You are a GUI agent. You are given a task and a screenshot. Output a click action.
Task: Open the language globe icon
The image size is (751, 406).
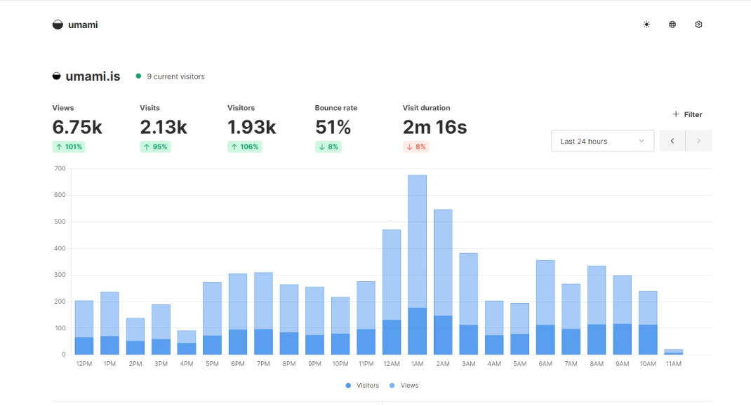coord(672,25)
